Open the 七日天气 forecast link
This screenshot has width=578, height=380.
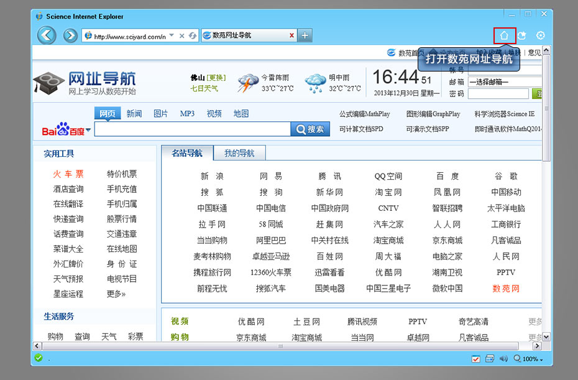pyautogui.click(x=204, y=88)
